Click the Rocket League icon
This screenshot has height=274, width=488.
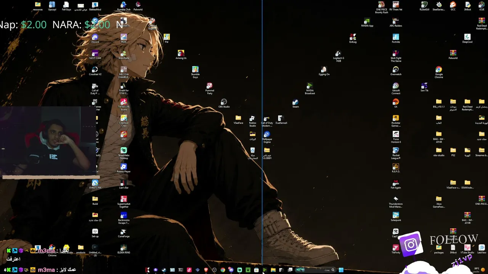[x=396, y=153]
